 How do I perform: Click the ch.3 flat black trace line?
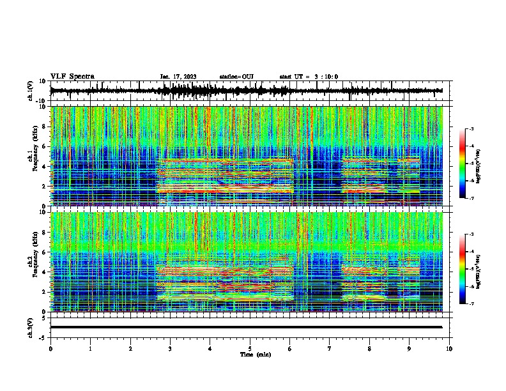click(x=246, y=327)
